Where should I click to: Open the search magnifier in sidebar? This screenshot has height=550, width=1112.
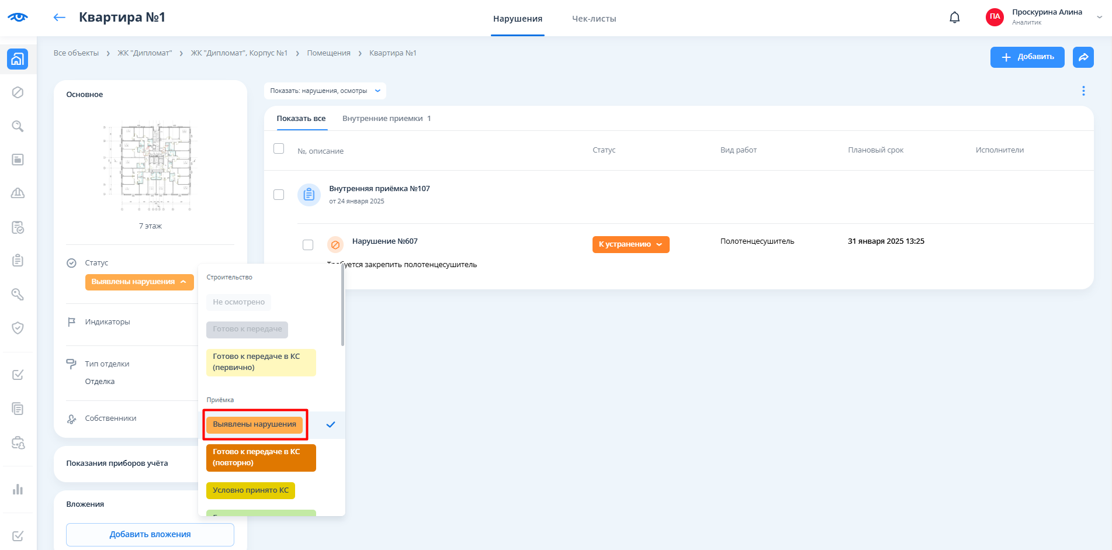tap(18, 126)
